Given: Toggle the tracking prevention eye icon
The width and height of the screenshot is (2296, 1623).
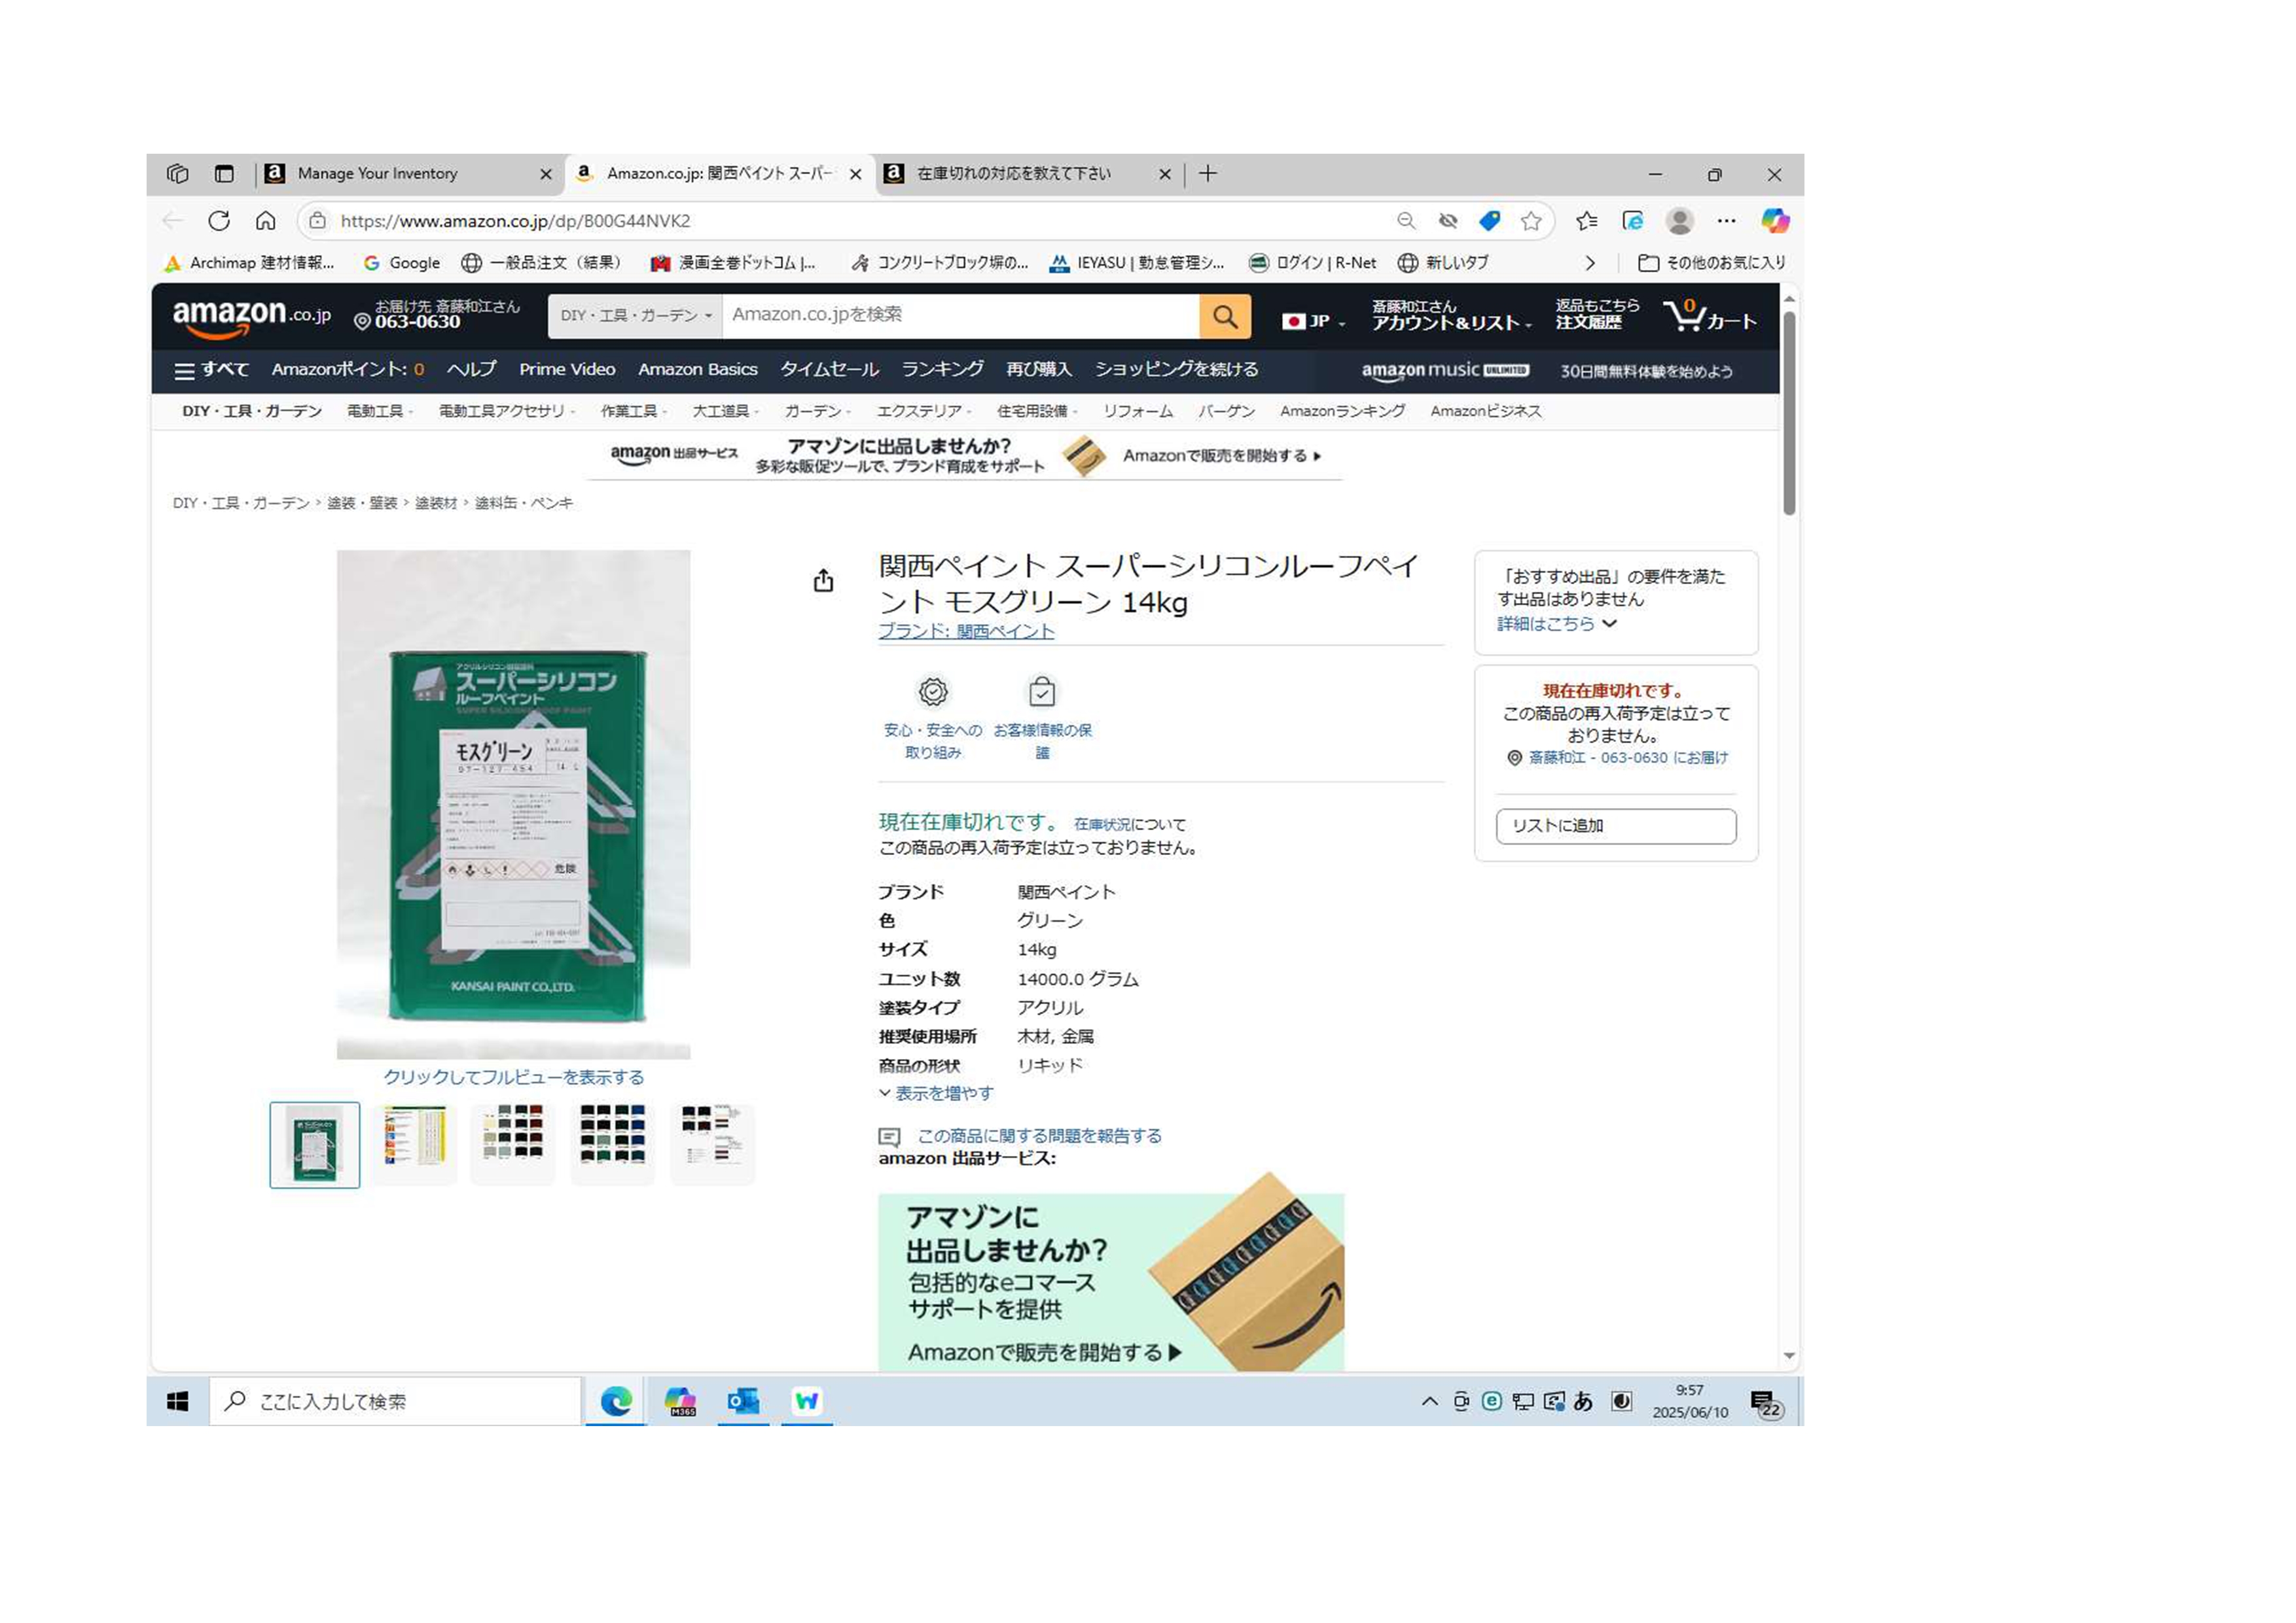Looking at the screenshot, I should click(1447, 221).
